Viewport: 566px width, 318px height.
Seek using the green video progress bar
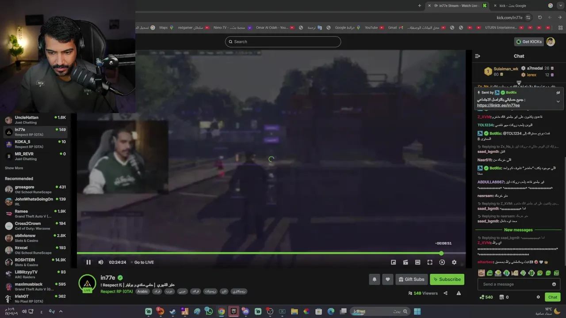click(271, 253)
